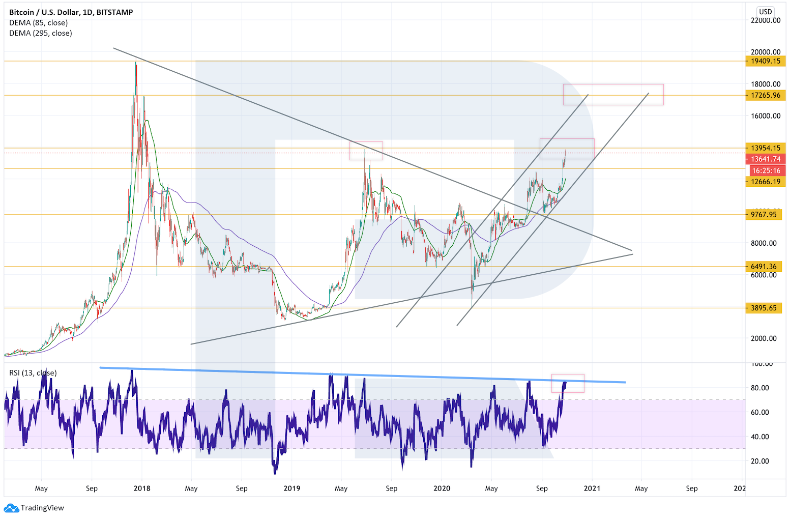Click the 2019 label on time axis

(291, 488)
